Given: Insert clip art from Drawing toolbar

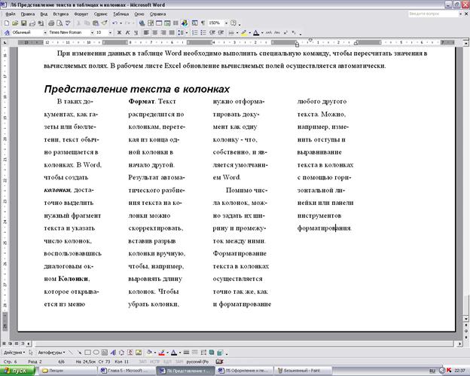Looking at the screenshot, I should 130,353.
